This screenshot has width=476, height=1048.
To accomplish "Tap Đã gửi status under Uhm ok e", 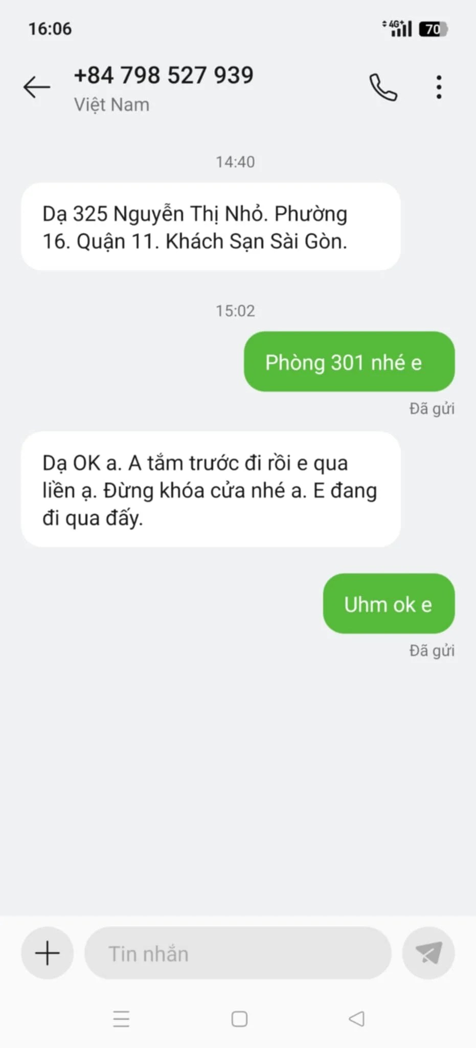I will [x=432, y=650].
